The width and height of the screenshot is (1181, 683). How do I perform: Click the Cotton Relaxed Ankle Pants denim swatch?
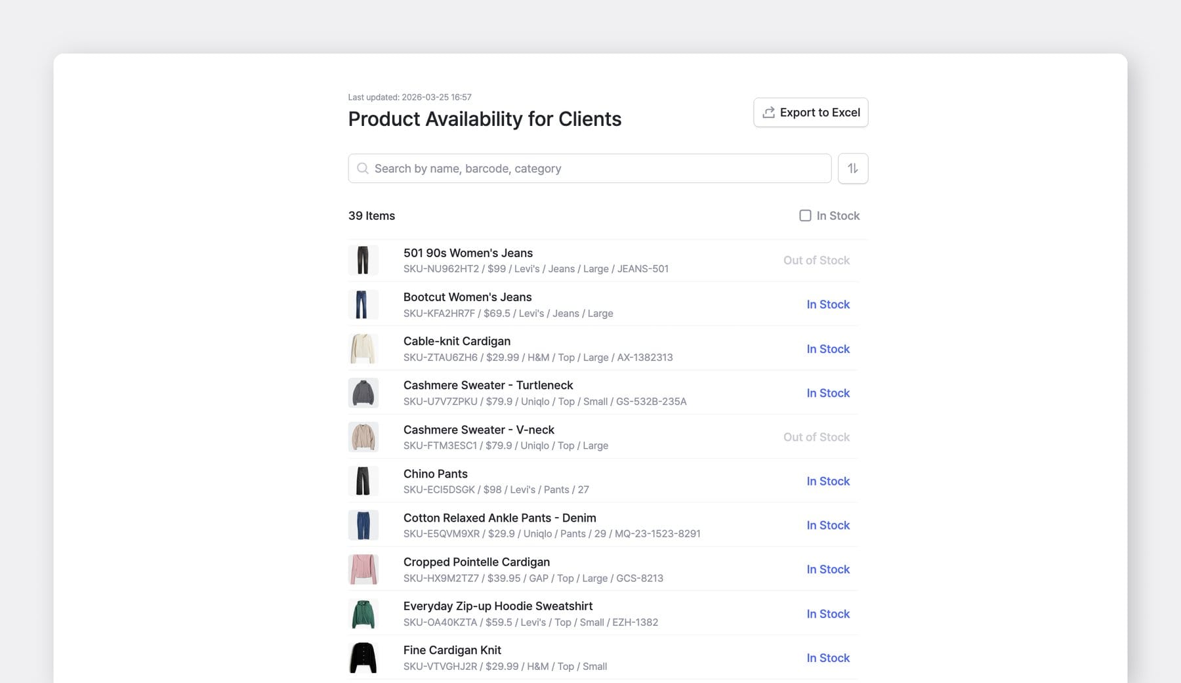(363, 525)
